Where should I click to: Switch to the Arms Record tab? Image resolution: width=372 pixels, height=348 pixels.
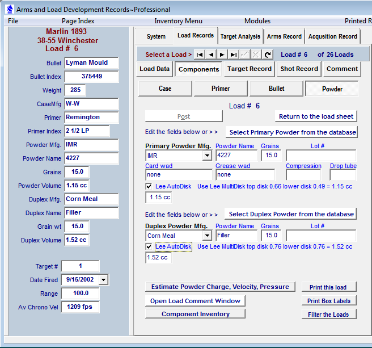click(284, 36)
